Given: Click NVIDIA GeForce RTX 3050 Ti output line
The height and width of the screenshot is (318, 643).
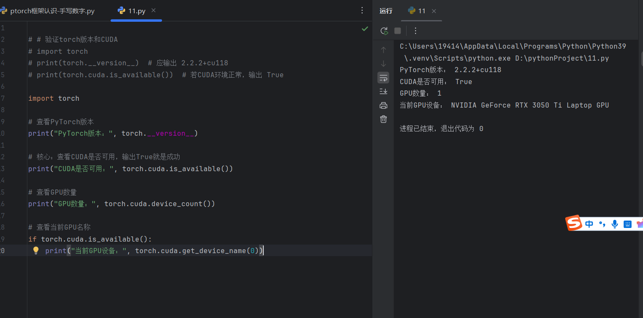Looking at the screenshot, I should pos(504,105).
